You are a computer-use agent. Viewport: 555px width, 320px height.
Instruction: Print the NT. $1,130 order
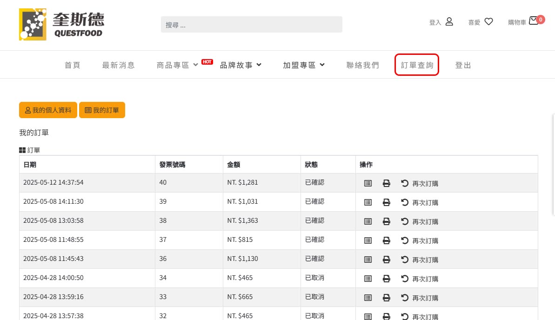386,260
